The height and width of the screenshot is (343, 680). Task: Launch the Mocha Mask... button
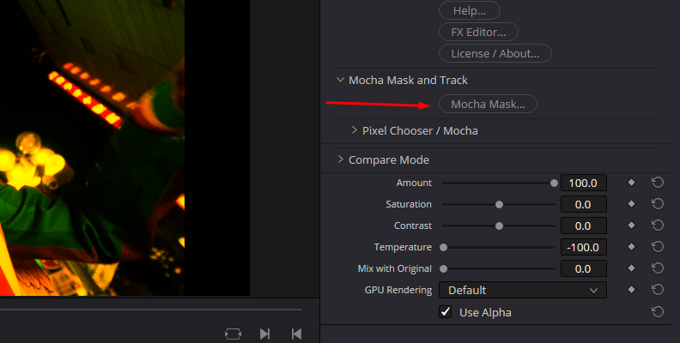(488, 104)
